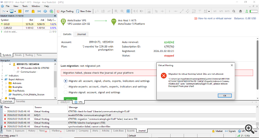
Task: Zoom out the chart with magnifier minus
Action: pos(122,11)
